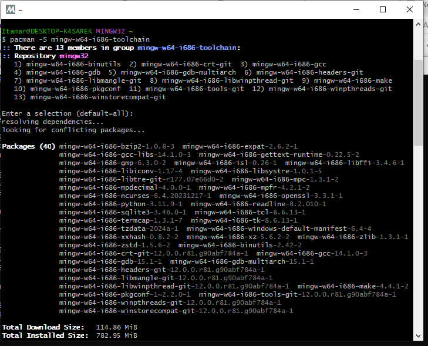Click package 'mingw-w64-i686-binutils-2.42-2'
Screen dimensions: 428x346
click(x=240, y=245)
